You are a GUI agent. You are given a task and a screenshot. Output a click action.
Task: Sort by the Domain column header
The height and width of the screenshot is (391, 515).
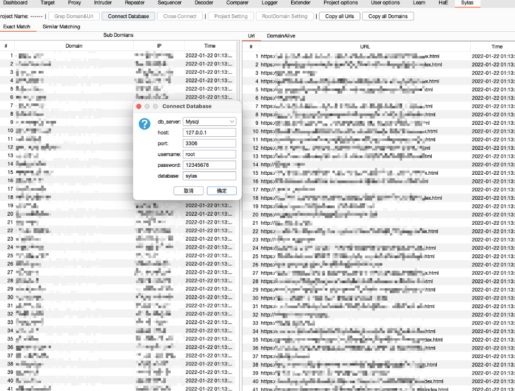(x=74, y=46)
